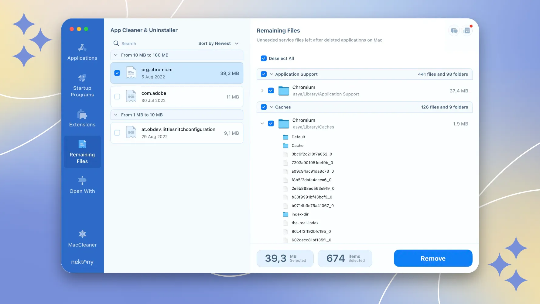Uncheck Chromium under Caches
540x304 pixels.
pyautogui.click(x=271, y=123)
